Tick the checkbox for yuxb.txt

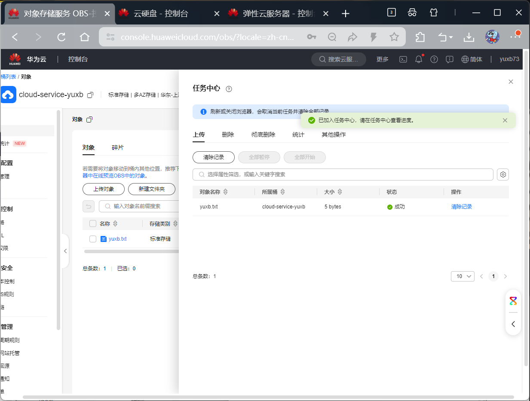click(x=93, y=239)
